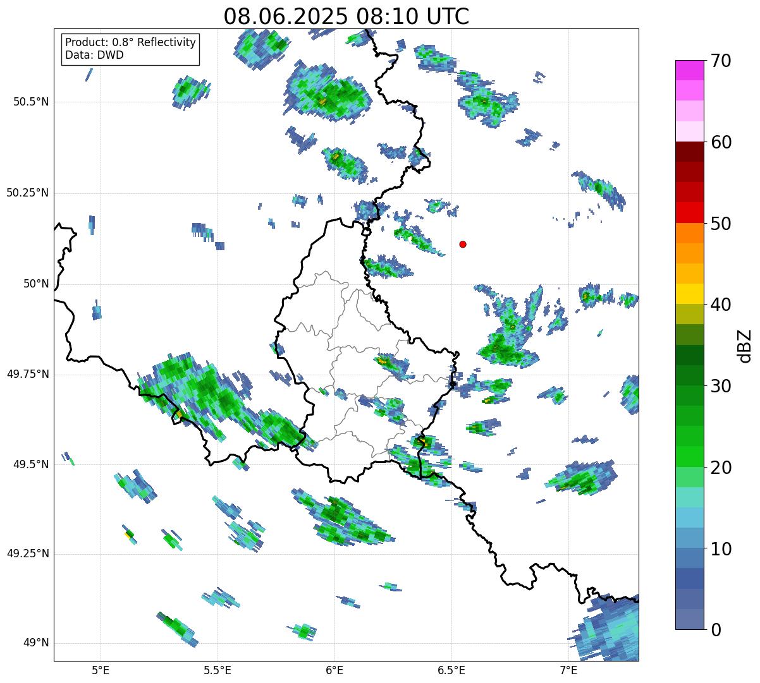Click the 50.5°N latitude label

pyautogui.click(x=31, y=102)
